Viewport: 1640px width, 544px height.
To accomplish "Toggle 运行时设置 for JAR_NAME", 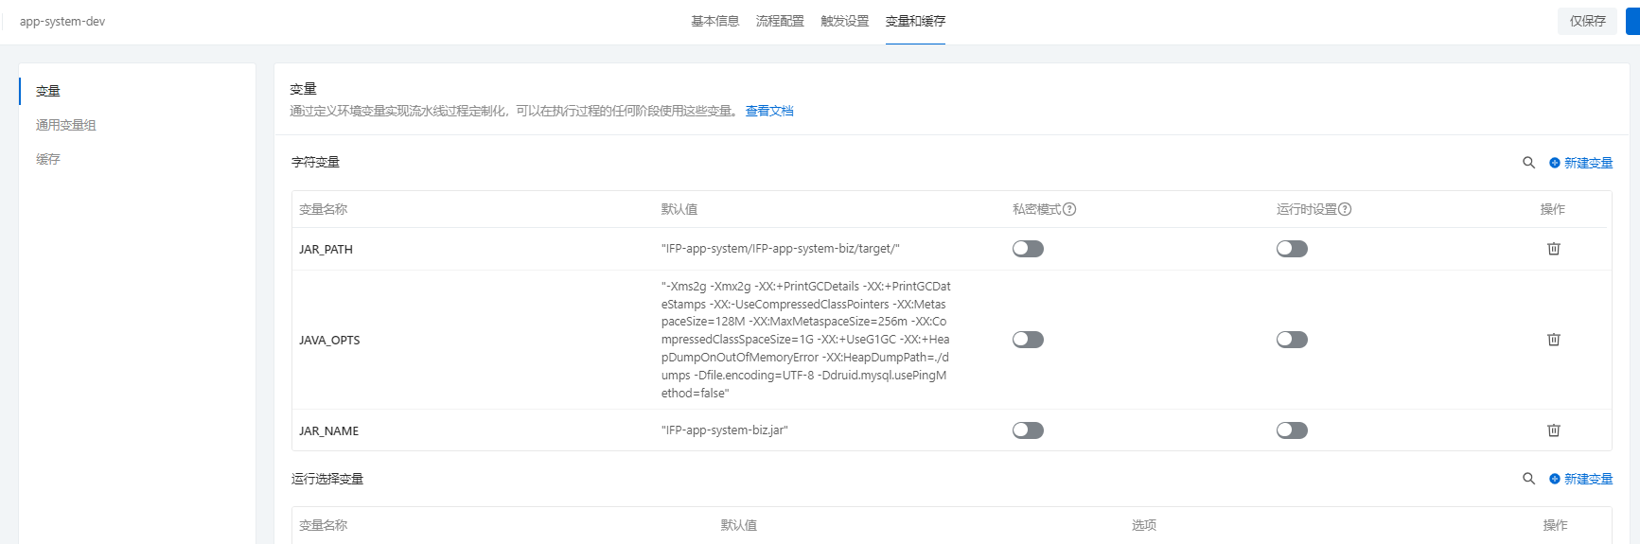I will pyautogui.click(x=1292, y=430).
